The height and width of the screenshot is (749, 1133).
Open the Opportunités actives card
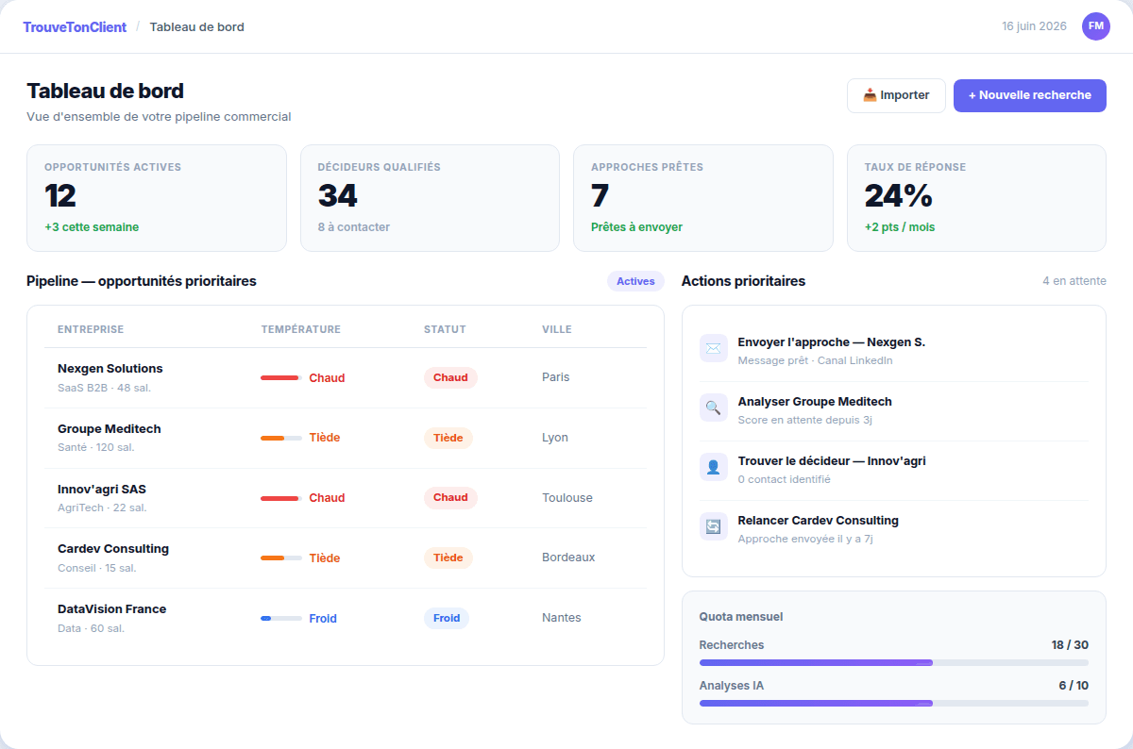(x=157, y=198)
